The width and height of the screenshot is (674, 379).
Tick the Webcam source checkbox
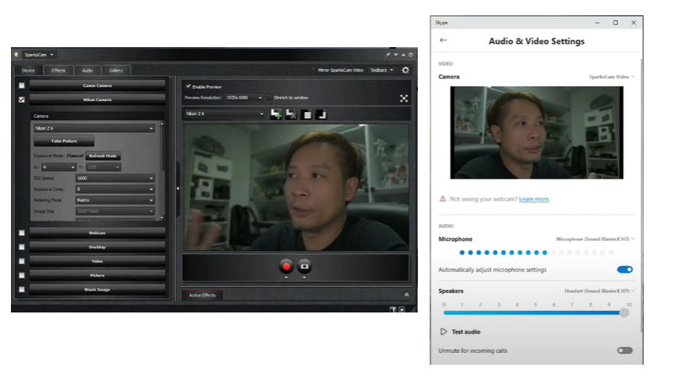click(22, 233)
